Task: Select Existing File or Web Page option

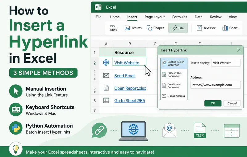Action: 174,63
